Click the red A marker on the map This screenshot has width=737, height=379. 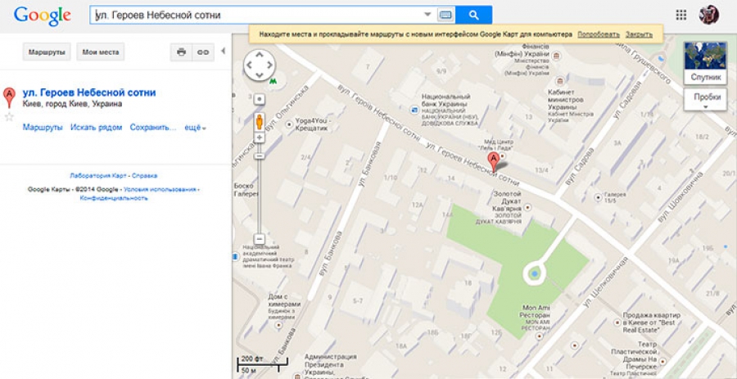pyautogui.click(x=493, y=163)
